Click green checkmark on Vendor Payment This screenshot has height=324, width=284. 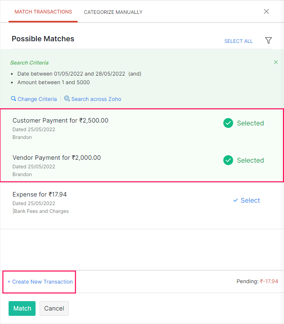[228, 160]
